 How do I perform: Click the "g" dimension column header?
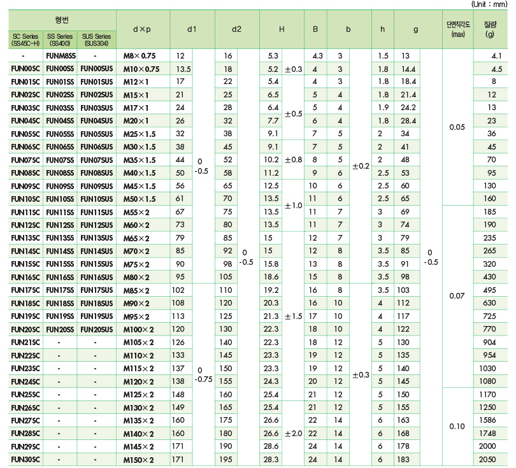418,29
